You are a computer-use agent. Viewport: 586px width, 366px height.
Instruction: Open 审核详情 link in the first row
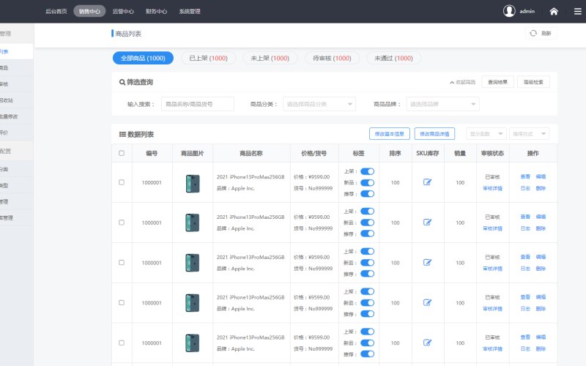[492, 188]
